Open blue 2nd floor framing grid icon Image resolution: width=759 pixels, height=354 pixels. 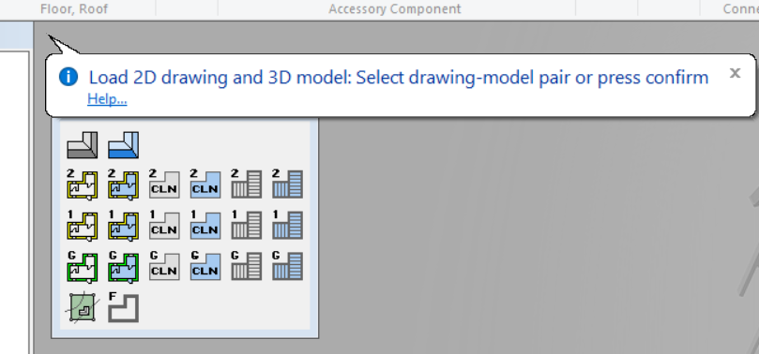pos(287,184)
